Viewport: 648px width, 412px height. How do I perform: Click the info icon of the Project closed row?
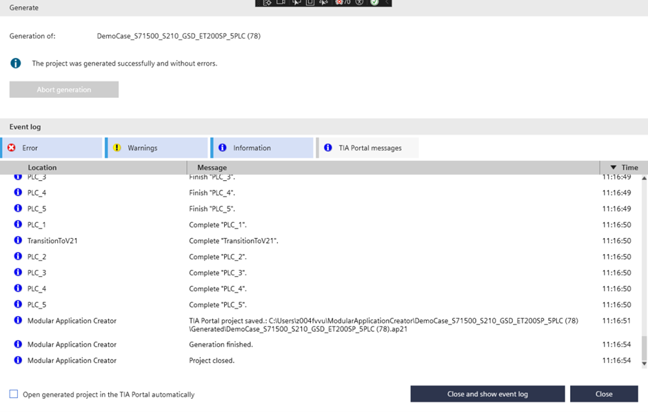(18, 360)
